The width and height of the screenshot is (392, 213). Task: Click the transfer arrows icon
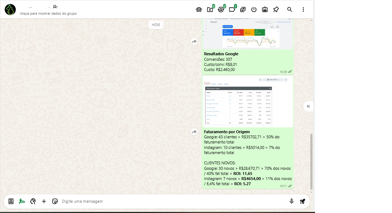(243, 10)
